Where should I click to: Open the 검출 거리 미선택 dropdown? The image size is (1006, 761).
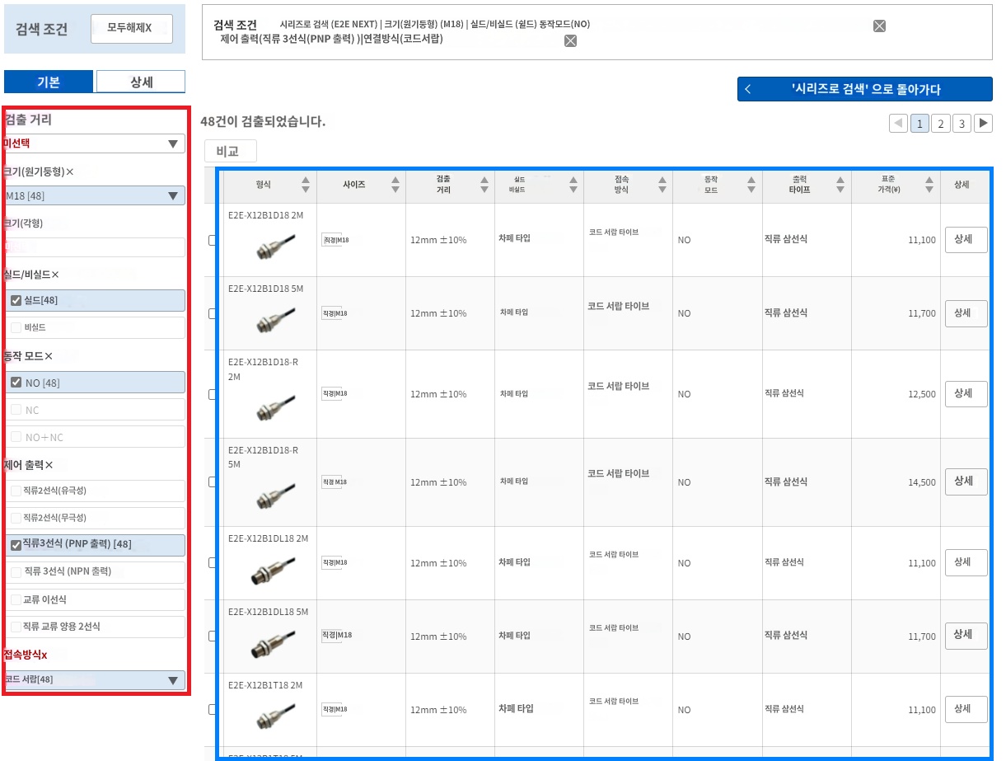94,143
